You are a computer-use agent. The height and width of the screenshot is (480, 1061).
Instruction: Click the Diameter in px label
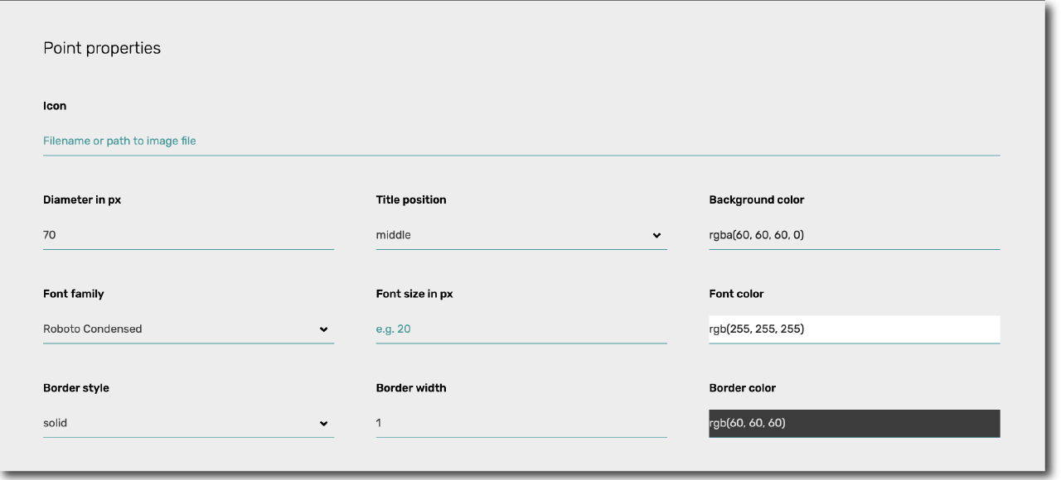82,200
